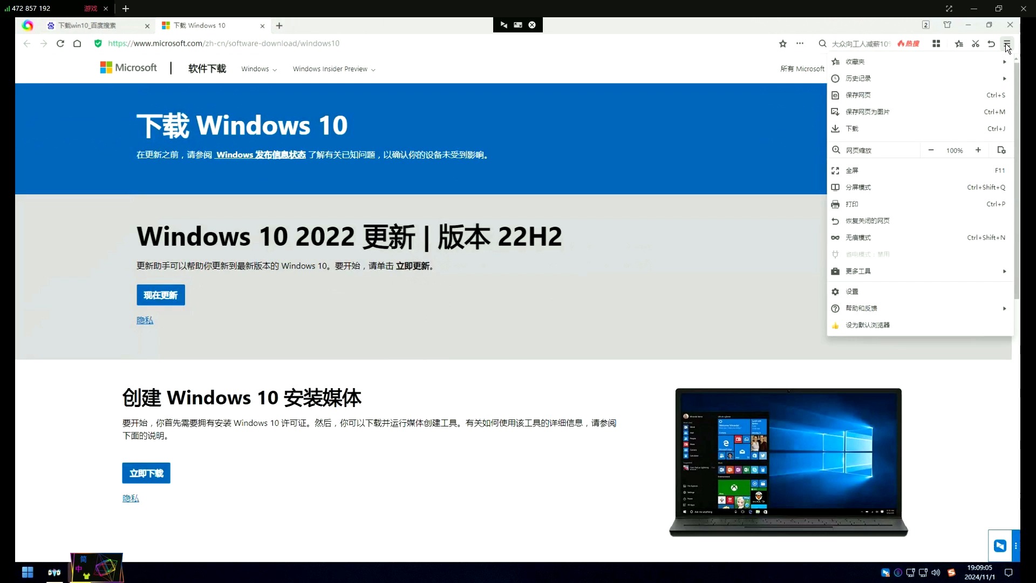Open 下载 in the browser menu

(920, 128)
